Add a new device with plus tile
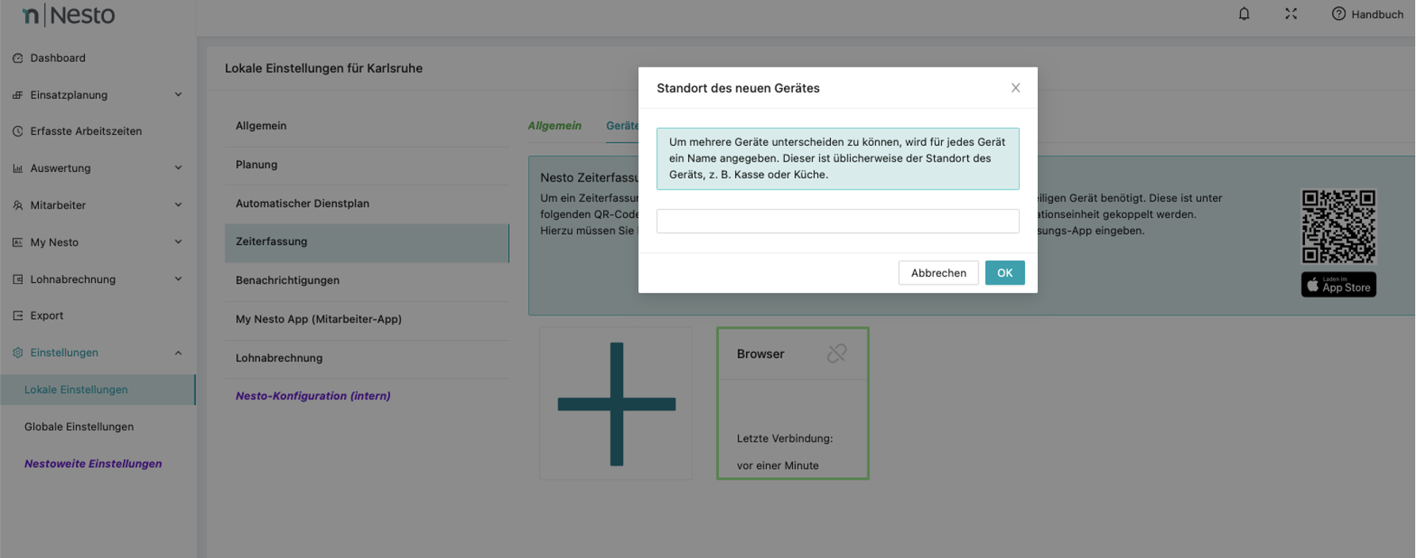The height and width of the screenshot is (558, 1416). [616, 403]
